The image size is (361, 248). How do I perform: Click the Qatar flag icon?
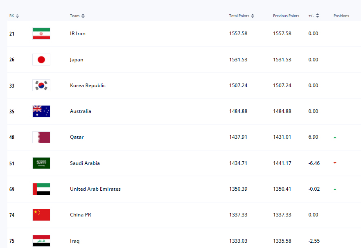pos(41,137)
